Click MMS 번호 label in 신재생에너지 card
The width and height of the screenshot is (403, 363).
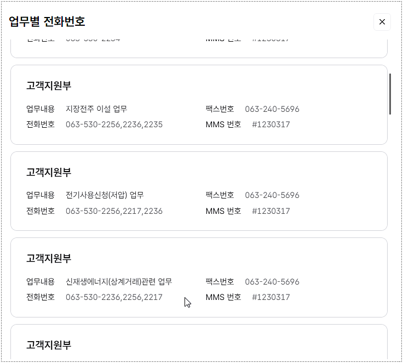pos(223,297)
